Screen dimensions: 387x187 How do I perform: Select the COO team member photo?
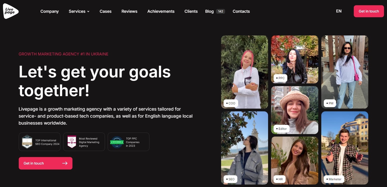pos(245,72)
